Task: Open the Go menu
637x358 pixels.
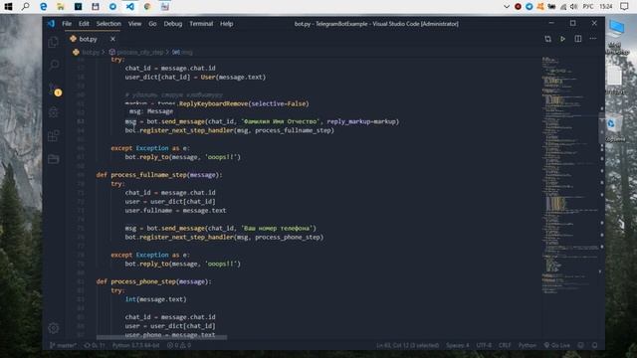Action: (152, 24)
